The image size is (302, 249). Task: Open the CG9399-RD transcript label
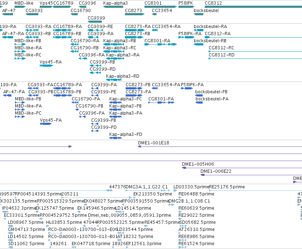pyautogui.click(x=103, y=69)
